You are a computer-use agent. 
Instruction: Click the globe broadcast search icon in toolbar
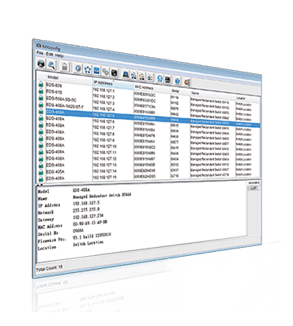(x=41, y=64)
